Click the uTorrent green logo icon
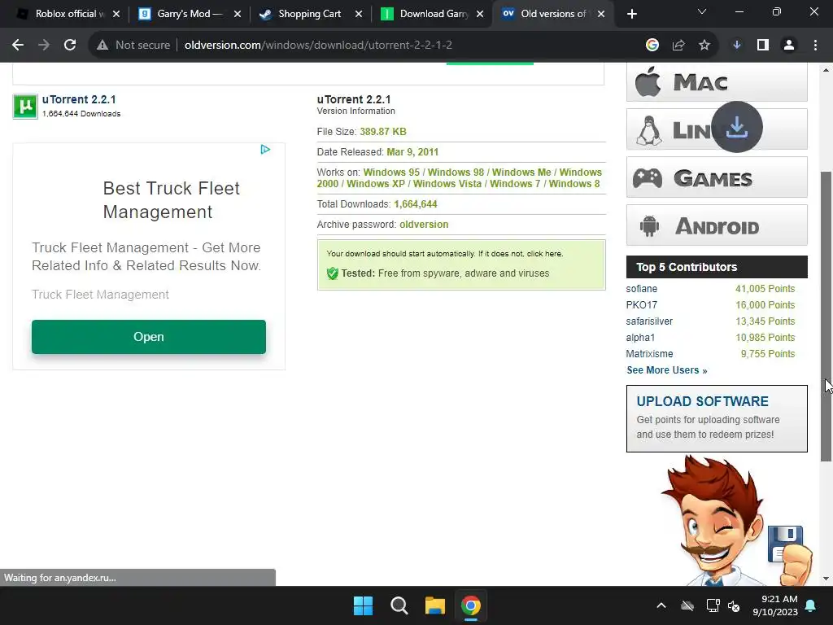This screenshot has height=625, width=833. click(25, 107)
